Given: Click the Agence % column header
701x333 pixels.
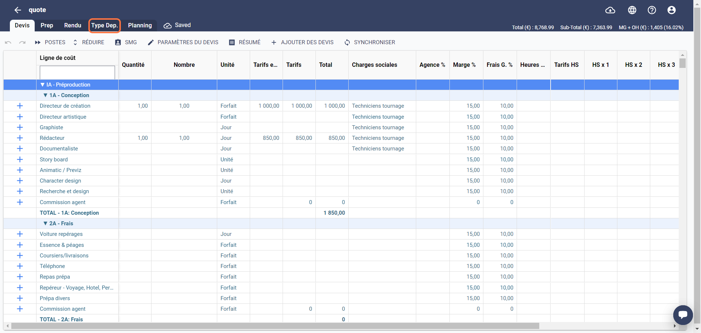Looking at the screenshot, I should 433,65.
